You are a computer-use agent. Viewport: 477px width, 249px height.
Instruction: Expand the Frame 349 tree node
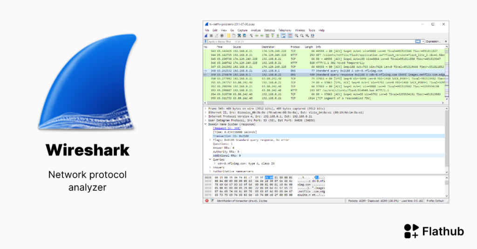(x=205, y=109)
